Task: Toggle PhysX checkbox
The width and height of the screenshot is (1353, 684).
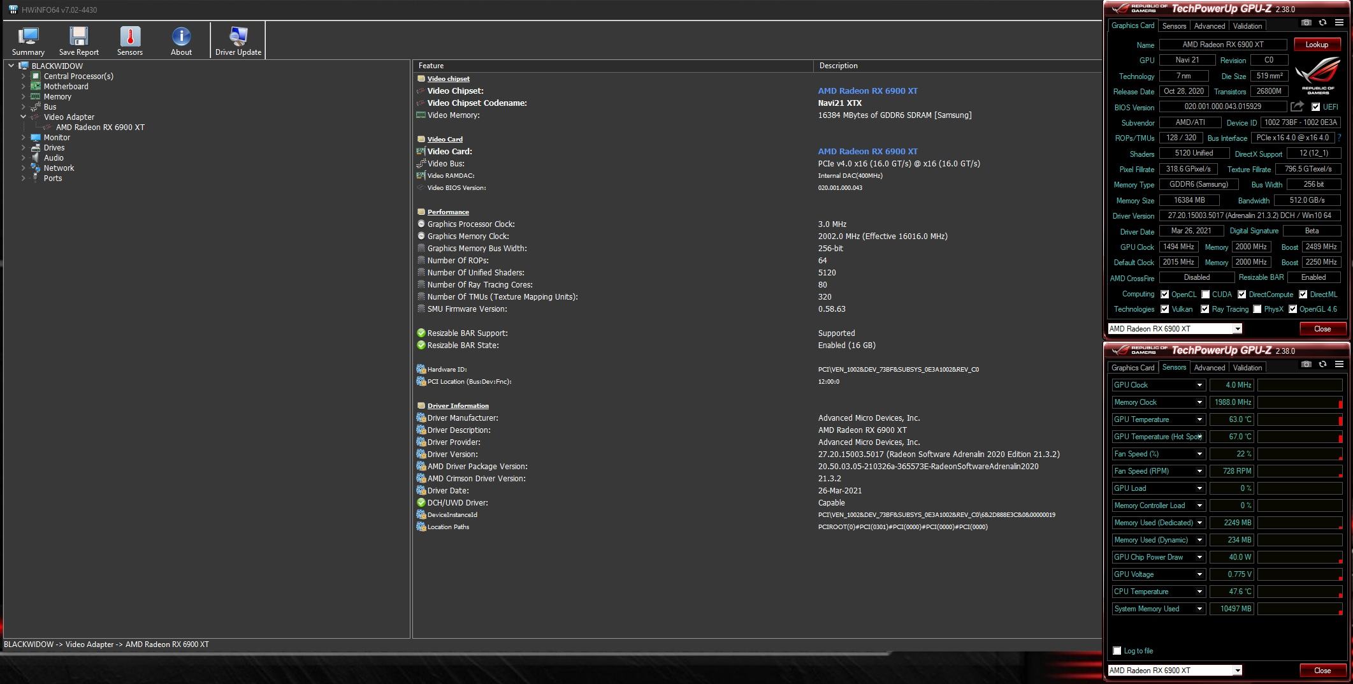Action: [x=1257, y=309]
